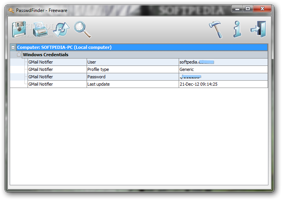The width and height of the screenshot is (282, 200).
Task: Select the softpedia username value
Action: coord(223,62)
